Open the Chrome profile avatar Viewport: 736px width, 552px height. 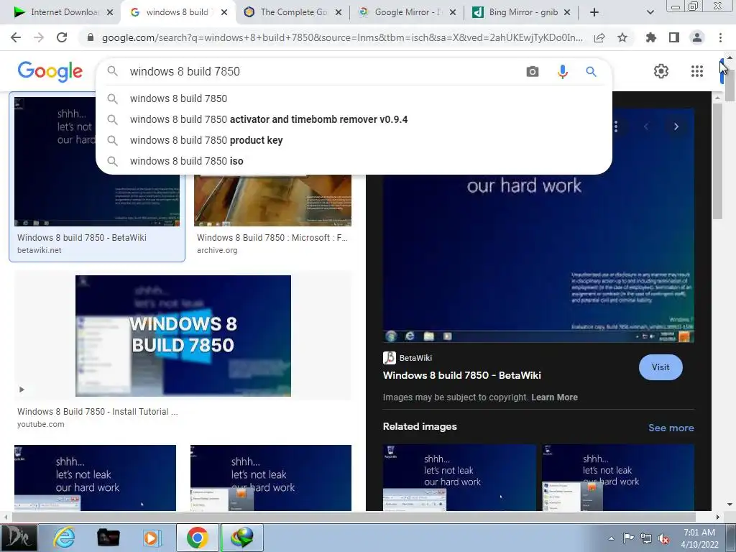click(697, 37)
